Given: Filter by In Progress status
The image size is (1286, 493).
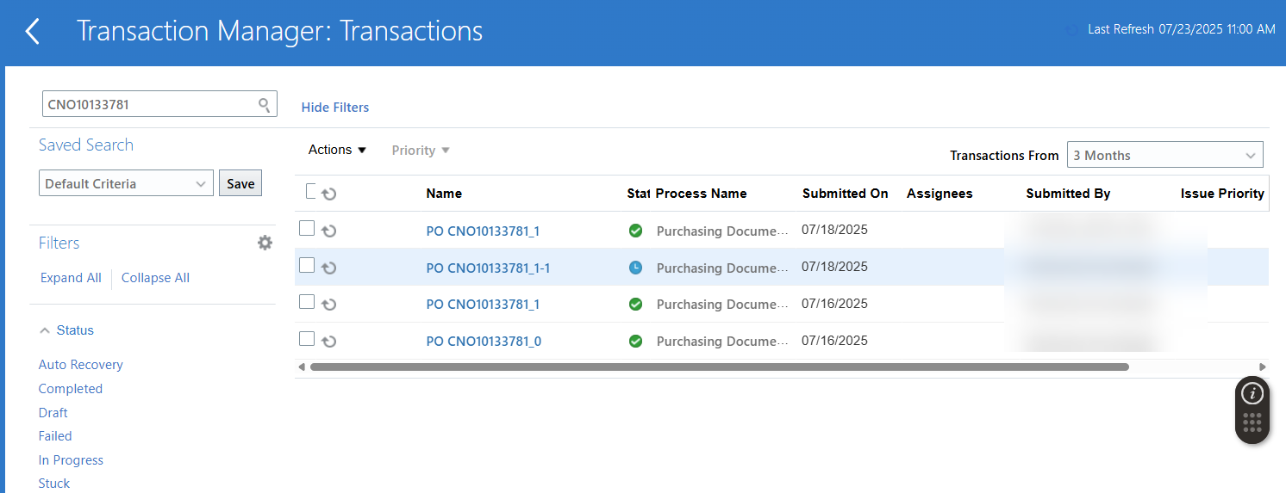Looking at the screenshot, I should click(71, 460).
